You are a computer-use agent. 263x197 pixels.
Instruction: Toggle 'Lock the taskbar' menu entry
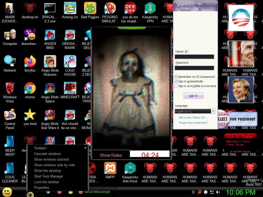58,182
